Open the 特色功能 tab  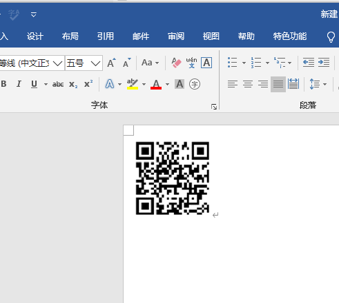click(x=290, y=36)
